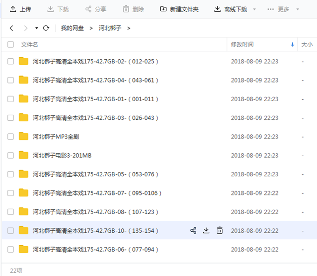Check the box for 河北梆子电影3-201MB
The width and height of the screenshot is (317, 276).
point(11,155)
